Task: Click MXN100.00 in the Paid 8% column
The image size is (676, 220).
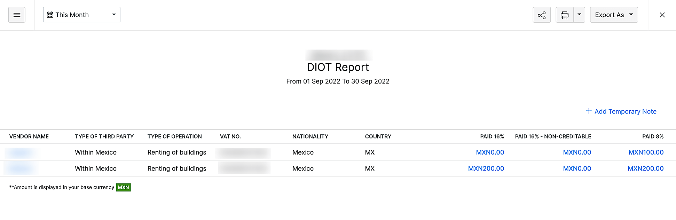Action: [646, 152]
